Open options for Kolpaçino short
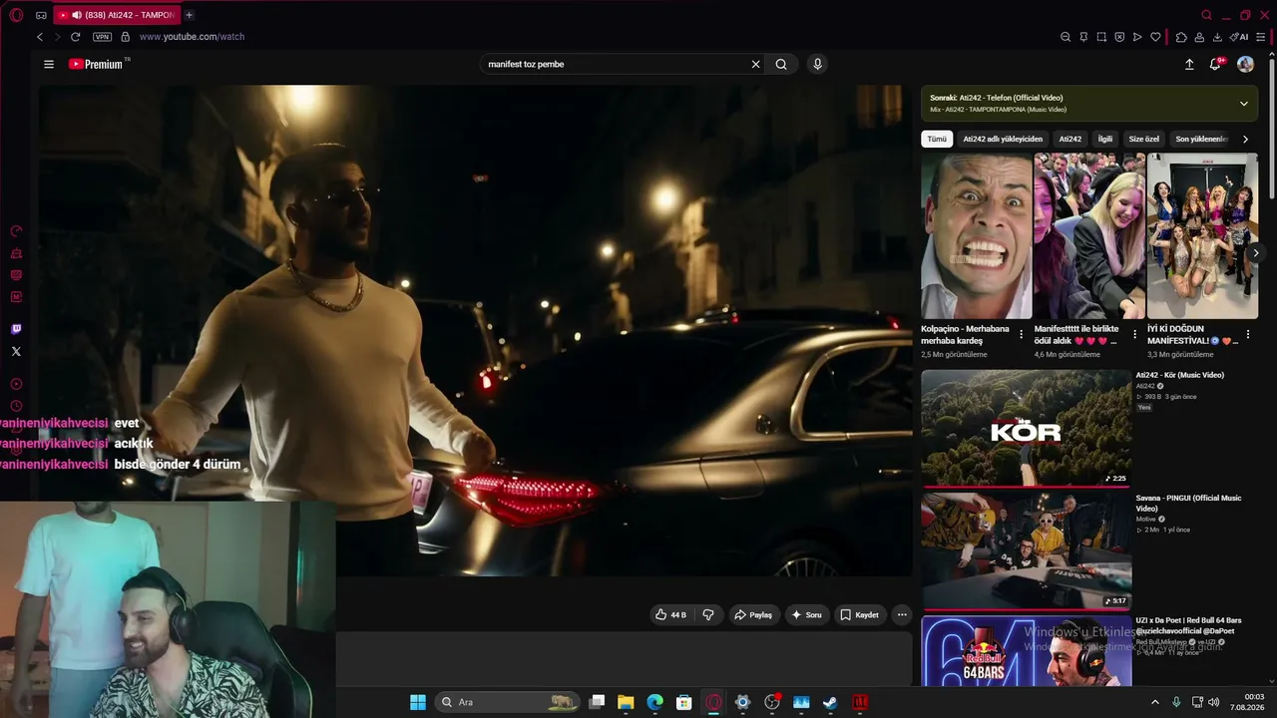 pos(1021,334)
